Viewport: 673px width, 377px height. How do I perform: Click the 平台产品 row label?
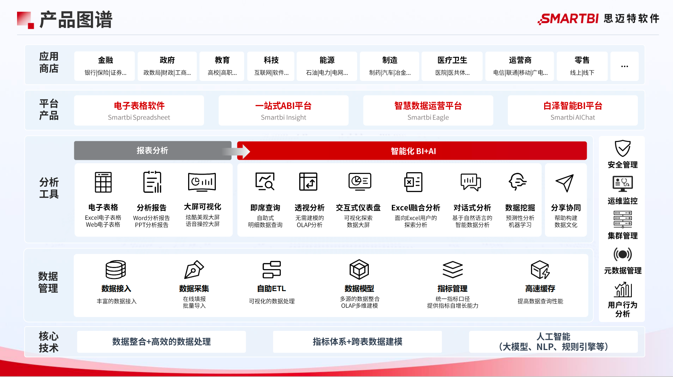pos(49,109)
